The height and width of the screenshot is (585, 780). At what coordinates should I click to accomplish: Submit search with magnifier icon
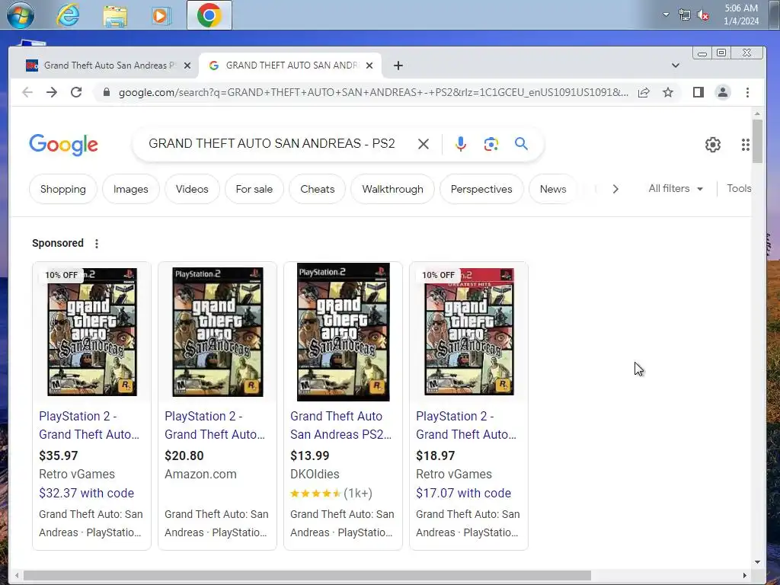tap(521, 144)
